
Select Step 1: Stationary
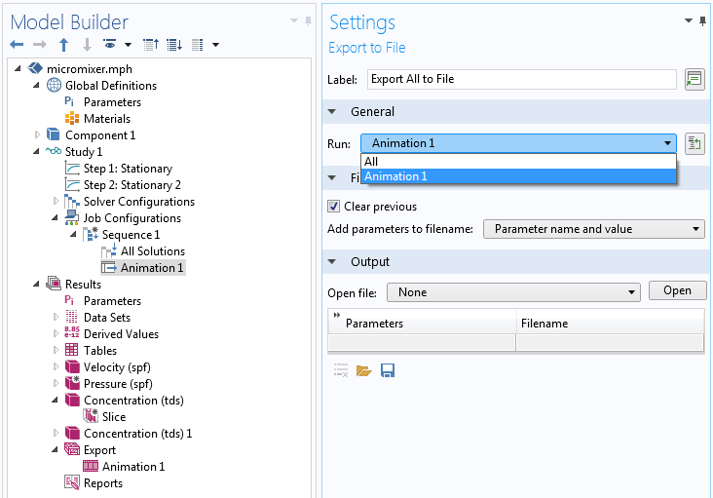click(128, 169)
